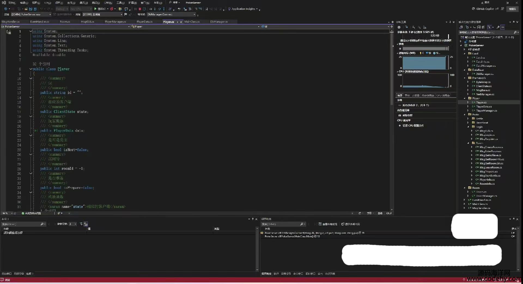Click the reset view chart icon in Diagnostic Tools

click(425, 27)
